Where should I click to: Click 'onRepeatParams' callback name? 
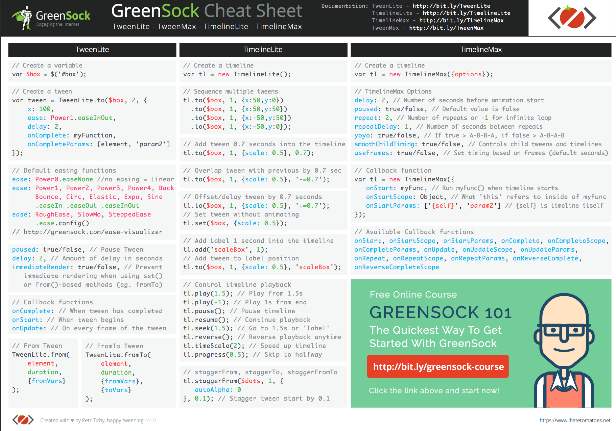coord(478,258)
